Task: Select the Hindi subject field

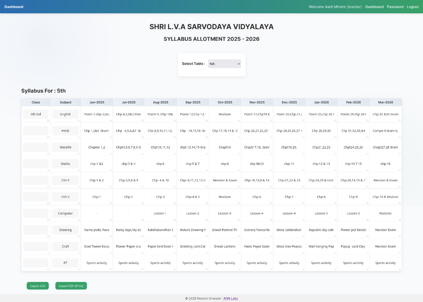Action: coord(65,131)
